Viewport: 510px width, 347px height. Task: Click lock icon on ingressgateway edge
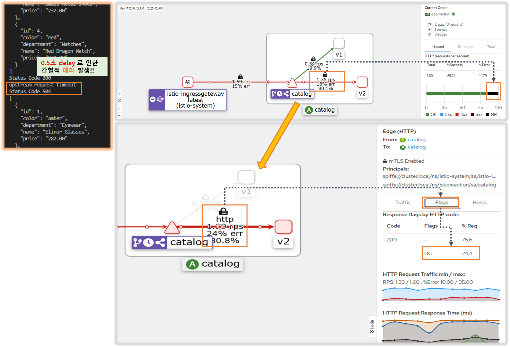click(240, 77)
